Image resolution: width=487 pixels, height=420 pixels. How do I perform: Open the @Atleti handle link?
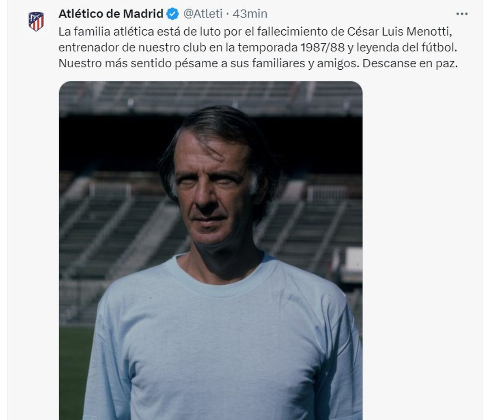[x=203, y=14]
